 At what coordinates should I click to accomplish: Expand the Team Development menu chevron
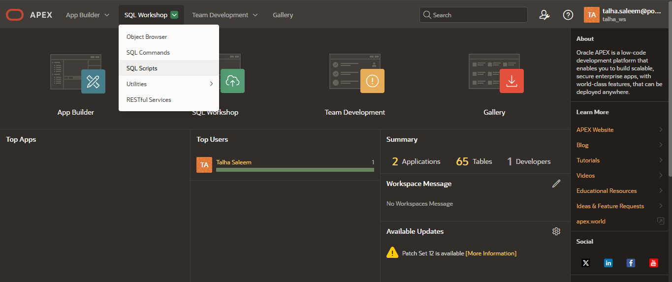pyautogui.click(x=255, y=15)
